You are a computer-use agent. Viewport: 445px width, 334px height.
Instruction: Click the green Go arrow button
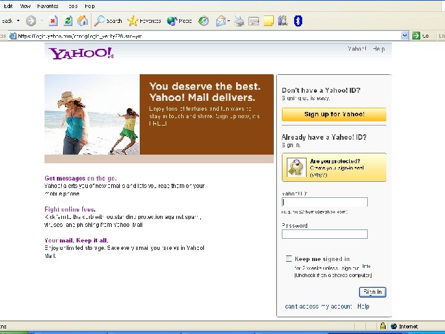click(416, 36)
